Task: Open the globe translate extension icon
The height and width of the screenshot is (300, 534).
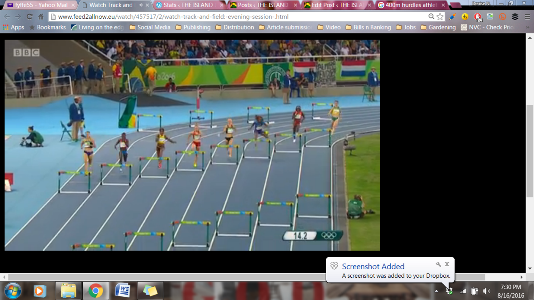Action: (489, 17)
